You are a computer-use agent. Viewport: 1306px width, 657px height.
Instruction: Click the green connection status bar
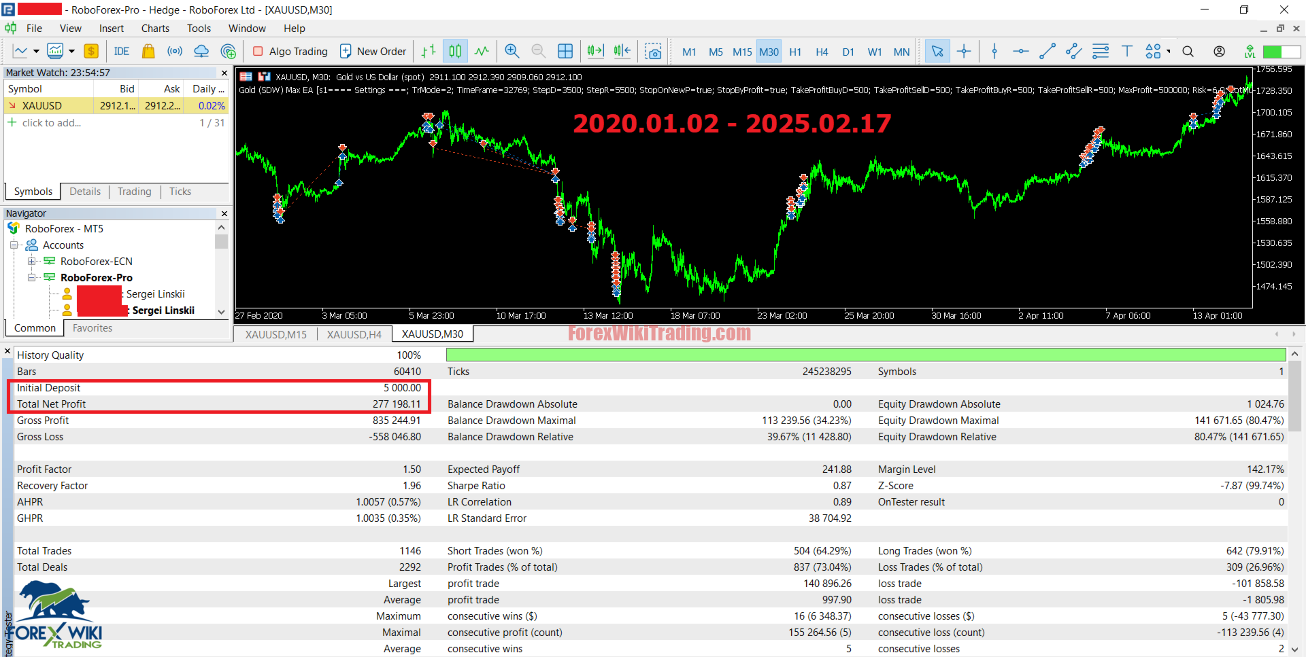coord(1281,52)
